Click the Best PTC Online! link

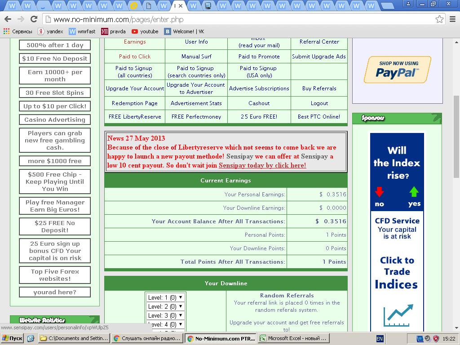pos(319,116)
